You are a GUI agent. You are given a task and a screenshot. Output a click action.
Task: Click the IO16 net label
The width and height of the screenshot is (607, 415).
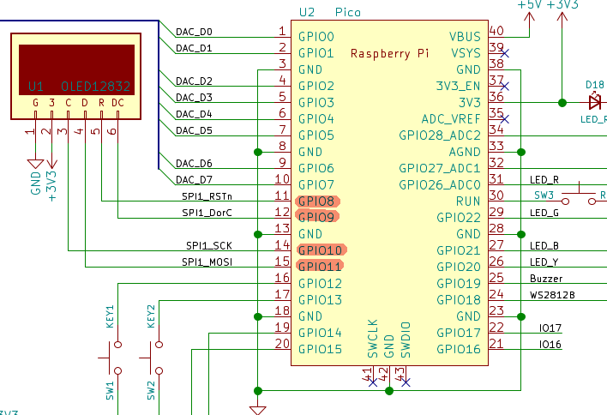[550, 345]
